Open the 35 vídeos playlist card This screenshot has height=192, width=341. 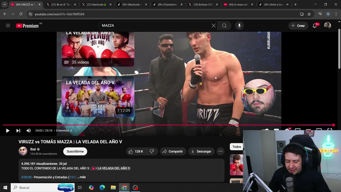(98, 49)
